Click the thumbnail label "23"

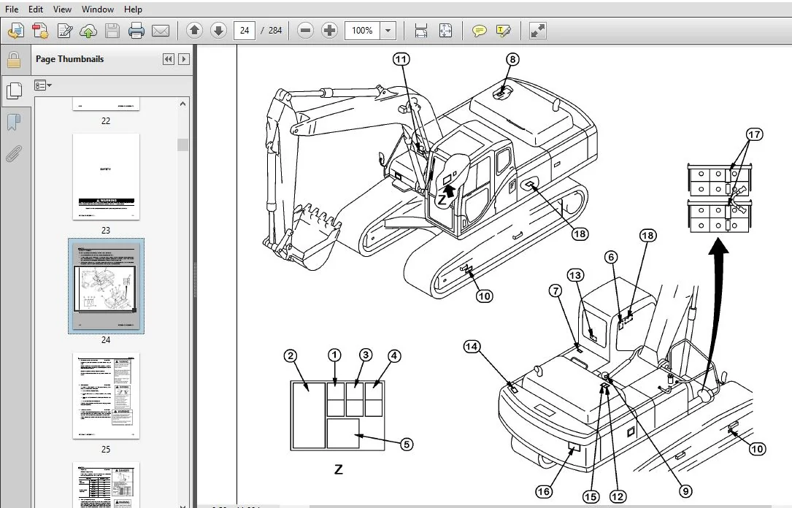click(x=106, y=230)
